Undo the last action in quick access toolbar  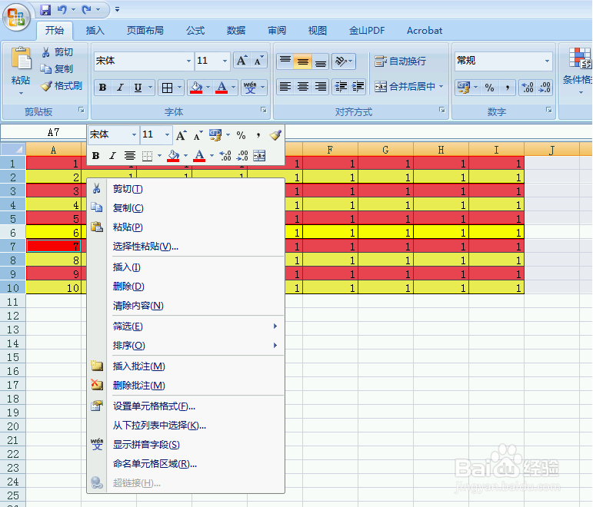(62, 9)
